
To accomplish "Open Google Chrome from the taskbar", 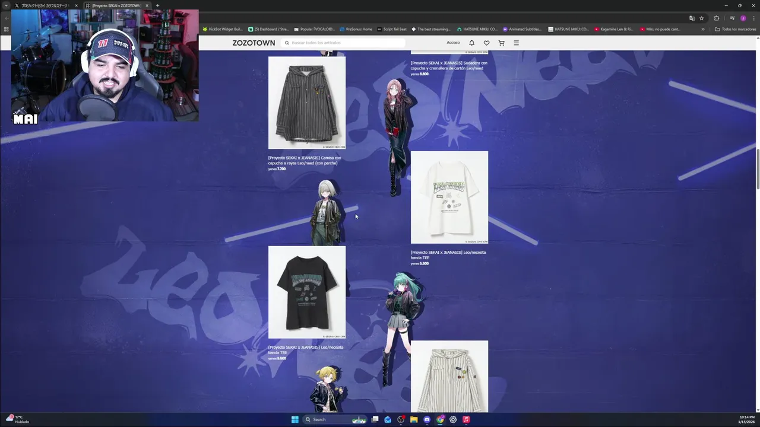I will click(x=440, y=419).
